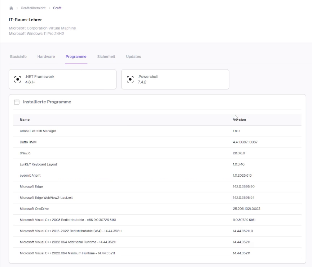Viewport: 312px width, 267px height.
Task: Select the Microsoft OneDrive row
Action: click(34, 209)
